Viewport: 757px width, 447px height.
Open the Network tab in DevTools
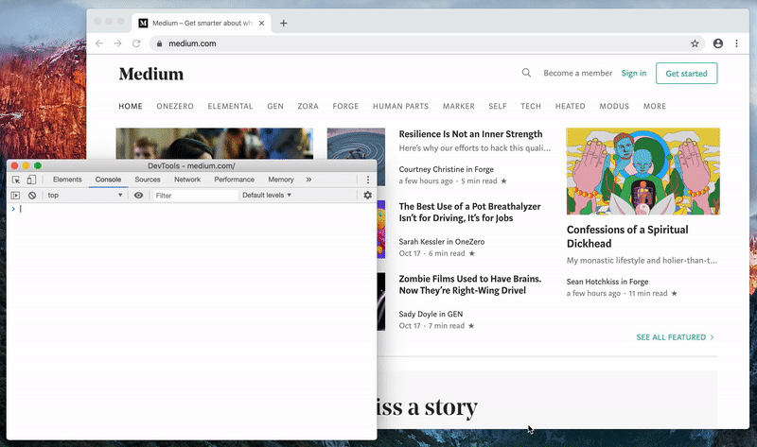[187, 180]
